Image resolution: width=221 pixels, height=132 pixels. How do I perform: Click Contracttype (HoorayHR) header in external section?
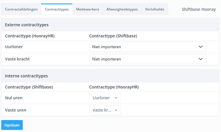point(30,36)
